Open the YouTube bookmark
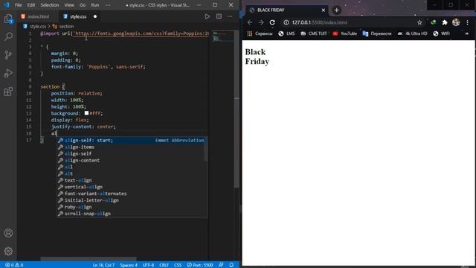The image size is (476, 268). [x=344, y=33]
